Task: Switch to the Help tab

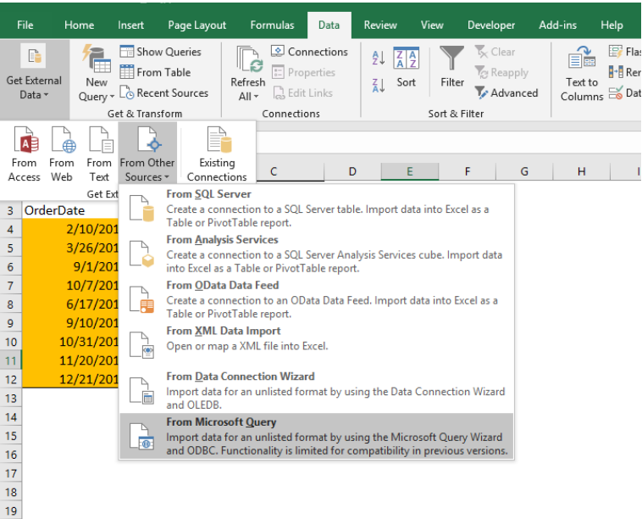Action: pyautogui.click(x=612, y=25)
